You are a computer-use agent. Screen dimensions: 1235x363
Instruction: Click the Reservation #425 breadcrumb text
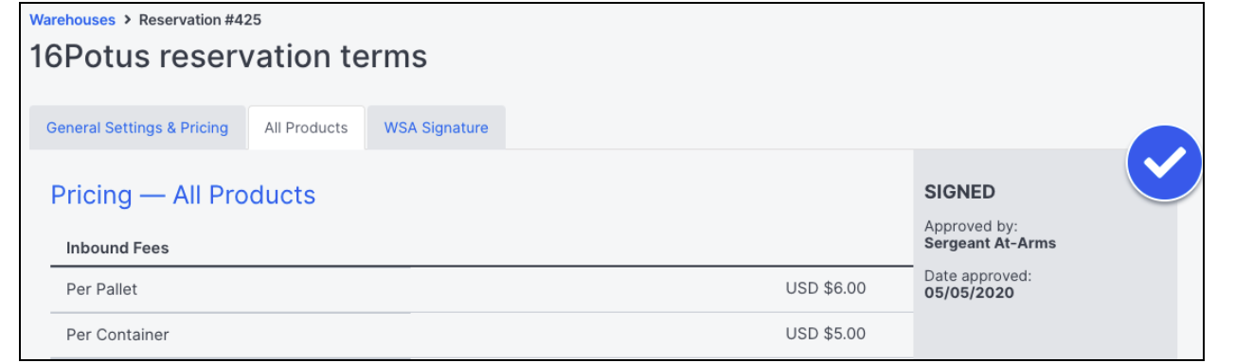click(200, 19)
